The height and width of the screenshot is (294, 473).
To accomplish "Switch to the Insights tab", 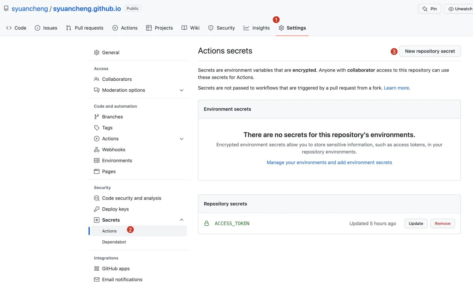I will (x=257, y=28).
